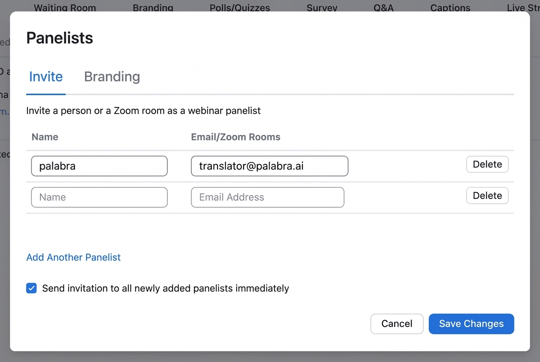This screenshot has width=540, height=362.
Task: Switch to the Live Streaming tab
Action: pyautogui.click(x=522, y=8)
